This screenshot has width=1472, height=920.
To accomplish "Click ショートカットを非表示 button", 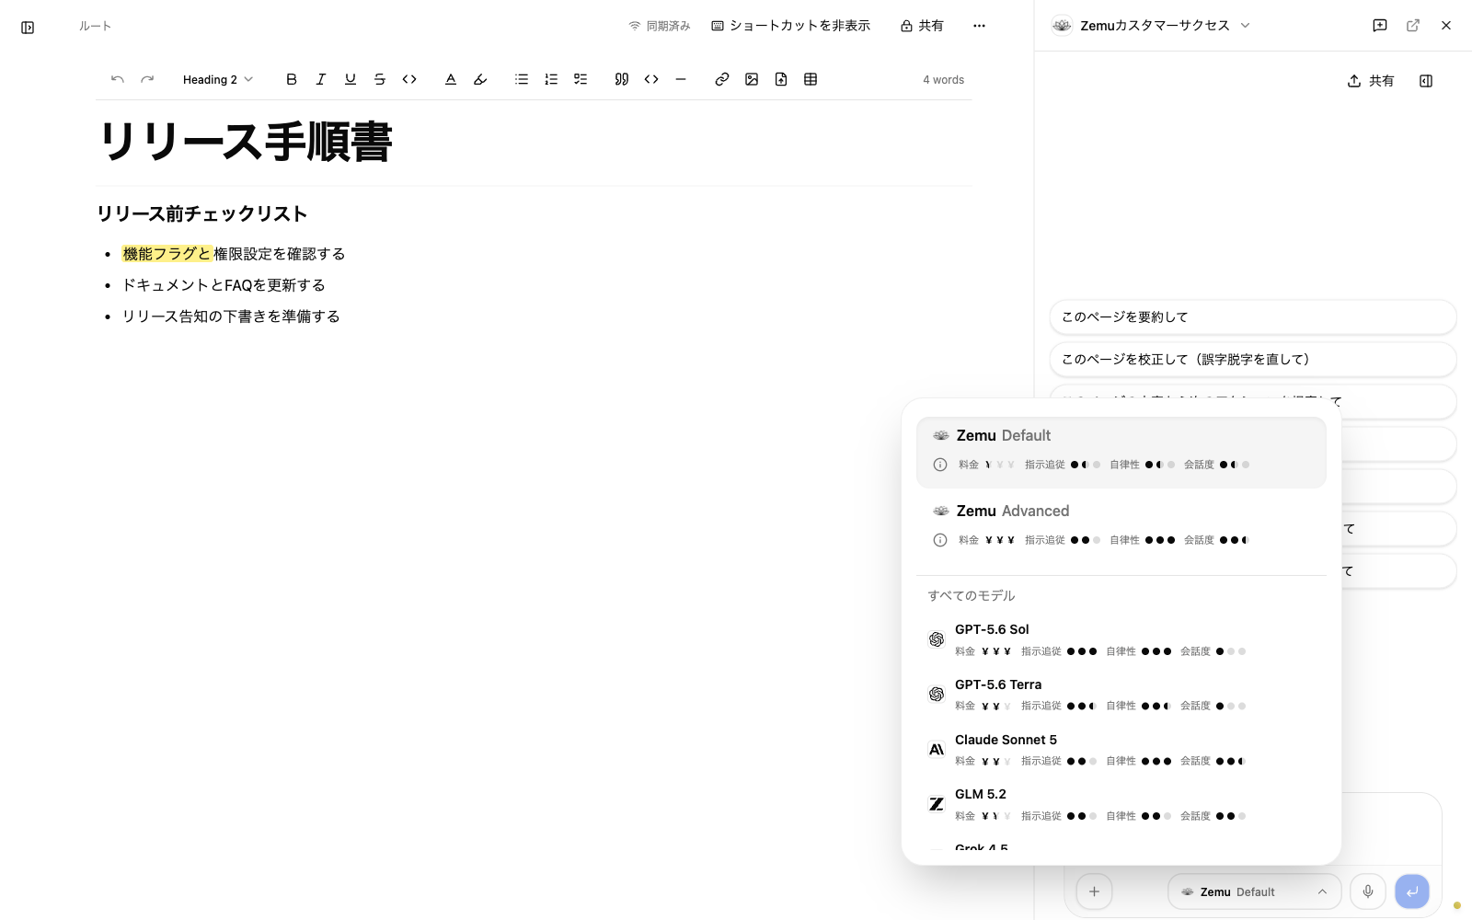I will (x=791, y=26).
